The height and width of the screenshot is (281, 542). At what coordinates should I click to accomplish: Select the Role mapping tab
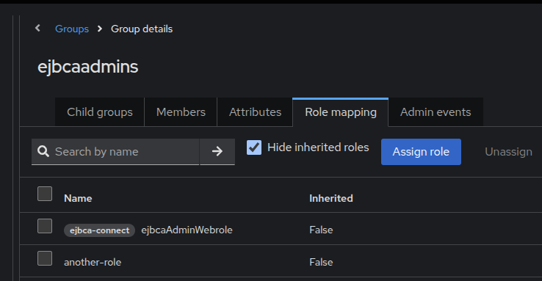[341, 112]
